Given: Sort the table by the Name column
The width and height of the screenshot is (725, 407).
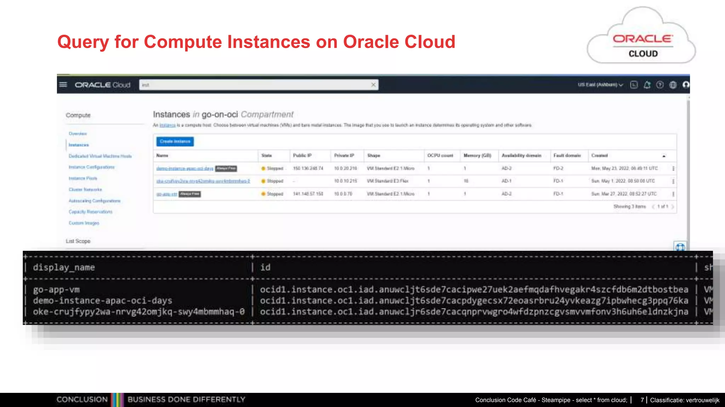Looking at the screenshot, I should click(x=162, y=155).
